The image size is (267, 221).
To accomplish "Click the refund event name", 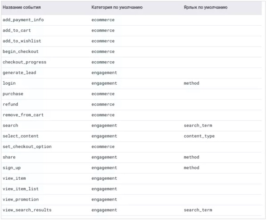I will [10, 104].
